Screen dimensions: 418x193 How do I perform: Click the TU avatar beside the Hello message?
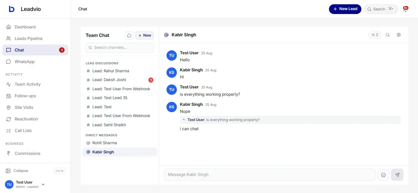[x=172, y=55]
